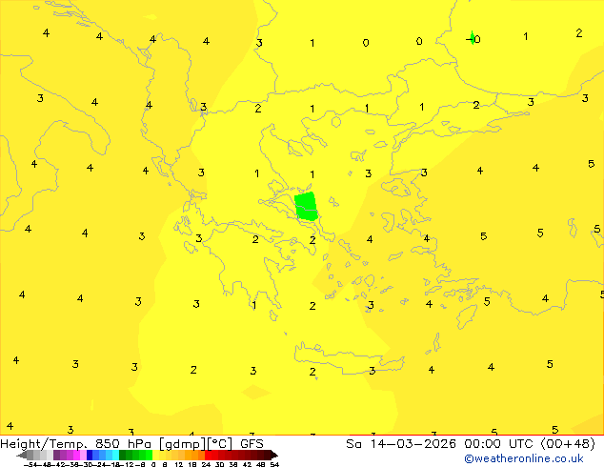This screenshot has width=604, height=467.
Task: Select the dark purple legend swatch
Action: [56, 455]
